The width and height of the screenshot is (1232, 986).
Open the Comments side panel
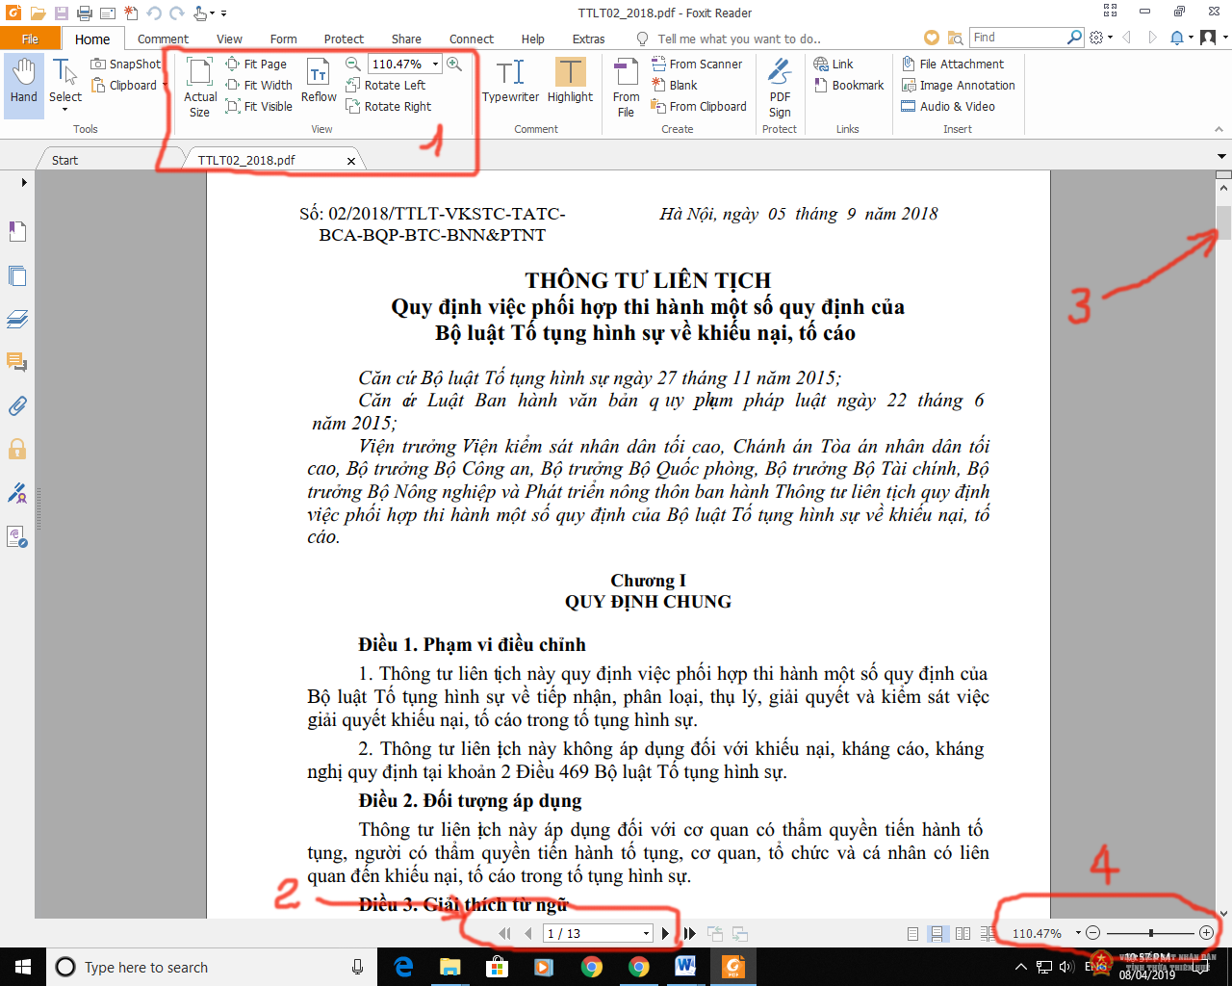click(17, 362)
